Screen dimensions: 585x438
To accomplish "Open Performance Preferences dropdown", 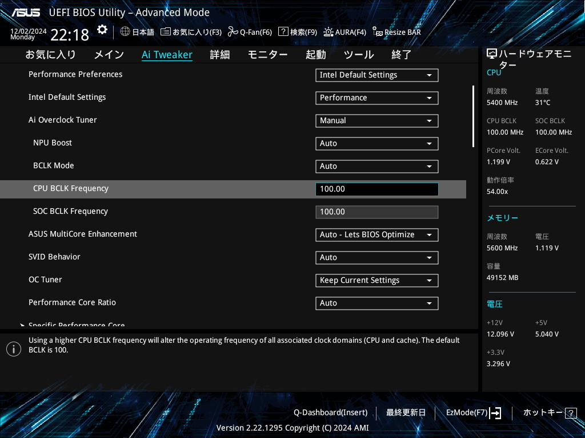I will pyautogui.click(x=377, y=75).
